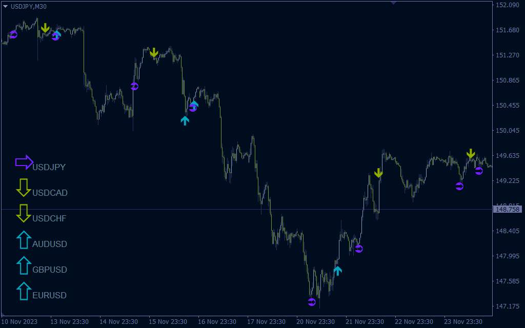Click the yellow down arrow beside USDCHF
This screenshot has width=525, height=328.
tap(24, 213)
